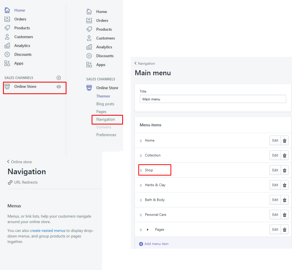Click the trash icon beside Personal Care
The width and height of the screenshot is (301, 270).
click(x=284, y=215)
